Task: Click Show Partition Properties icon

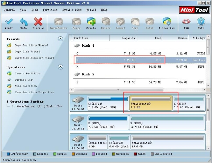Action: [x=9, y=92]
